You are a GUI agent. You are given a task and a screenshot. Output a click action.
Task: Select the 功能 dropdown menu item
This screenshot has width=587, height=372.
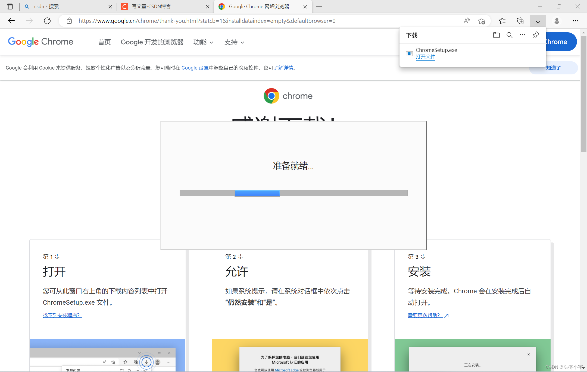204,42
